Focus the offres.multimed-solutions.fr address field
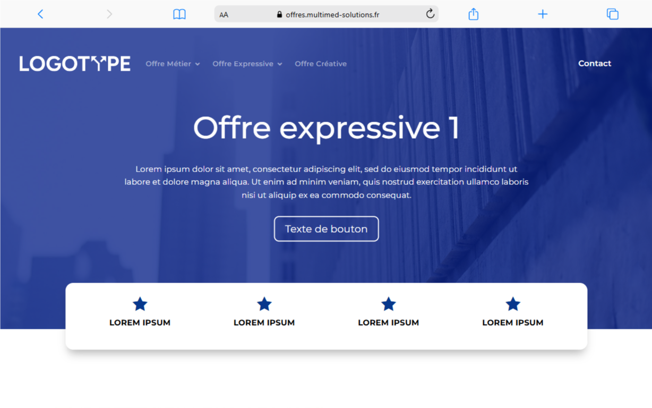The height and width of the screenshot is (408, 652). point(327,14)
